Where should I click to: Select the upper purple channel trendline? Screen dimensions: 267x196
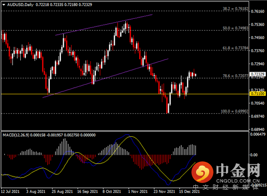pos(104,25)
